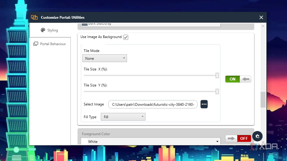This screenshot has width=287, height=161.
Task: Open the Tile Mode dropdown
Action: [x=104, y=59]
